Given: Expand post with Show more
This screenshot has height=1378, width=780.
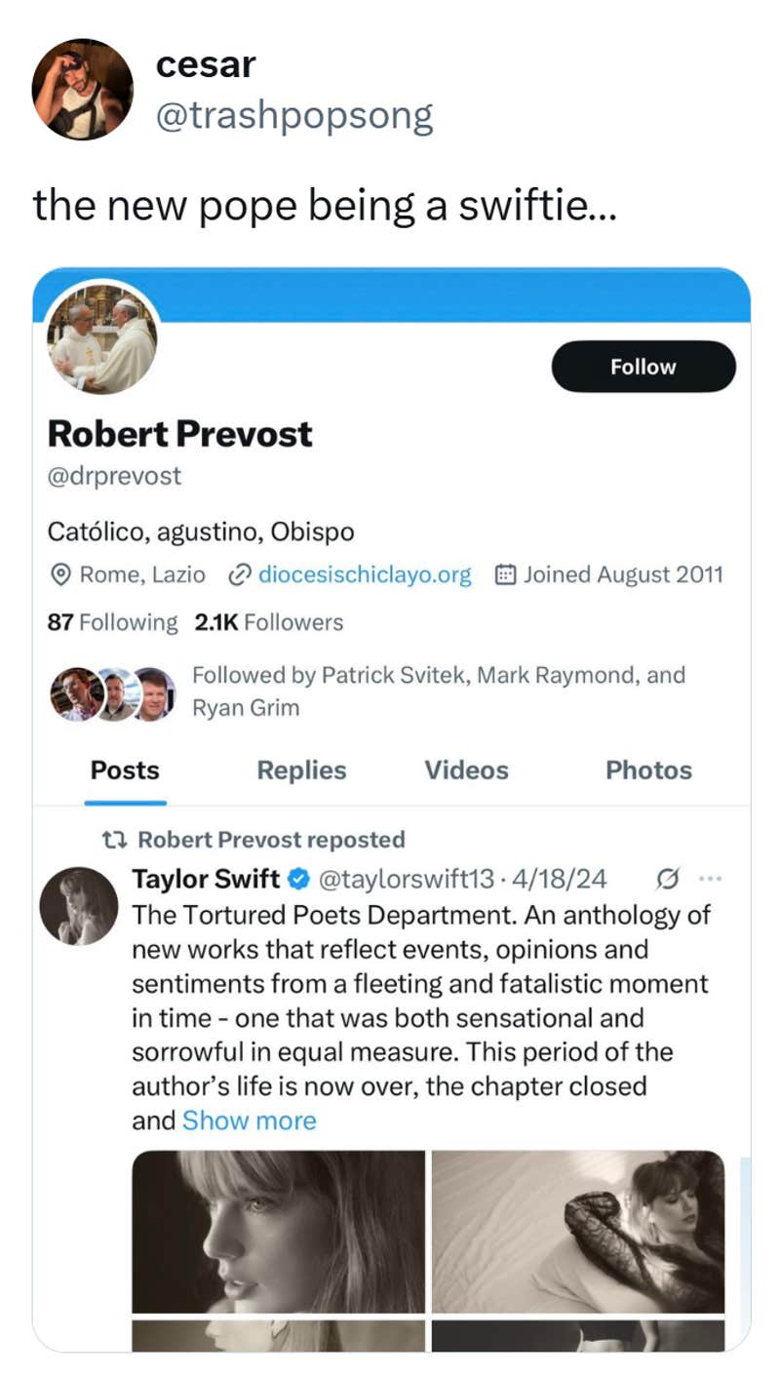Looking at the screenshot, I should coord(250,1121).
